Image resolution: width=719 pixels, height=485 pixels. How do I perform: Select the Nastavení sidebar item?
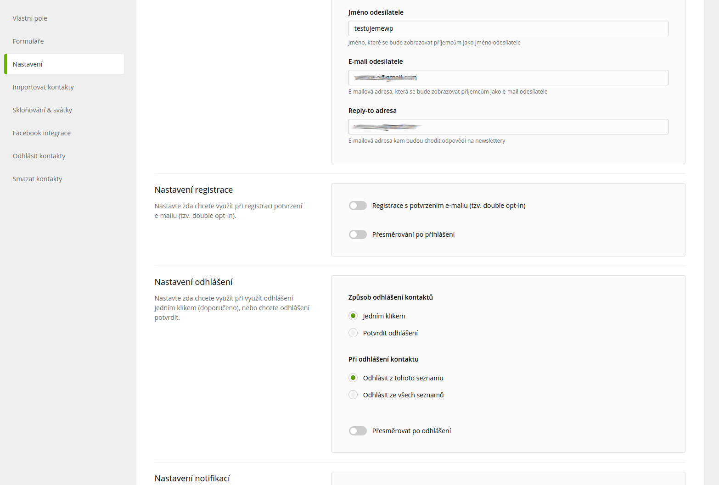pyautogui.click(x=64, y=64)
